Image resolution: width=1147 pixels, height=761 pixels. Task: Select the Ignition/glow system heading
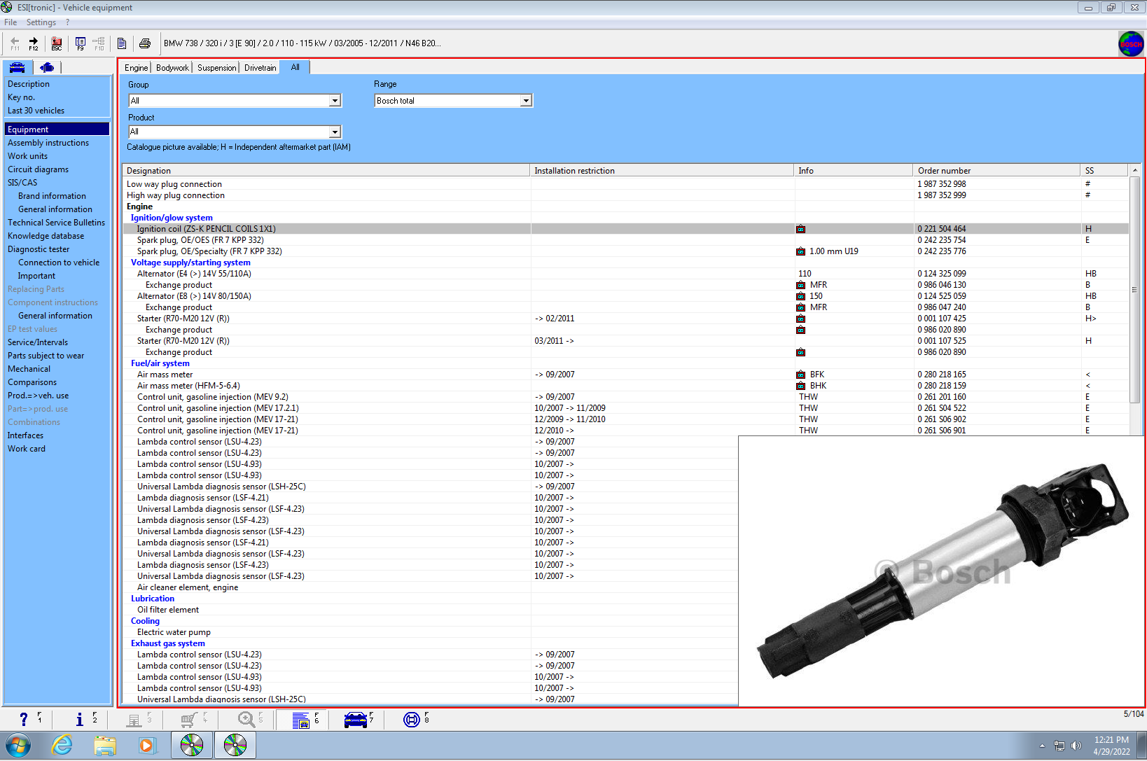pyautogui.click(x=172, y=218)
